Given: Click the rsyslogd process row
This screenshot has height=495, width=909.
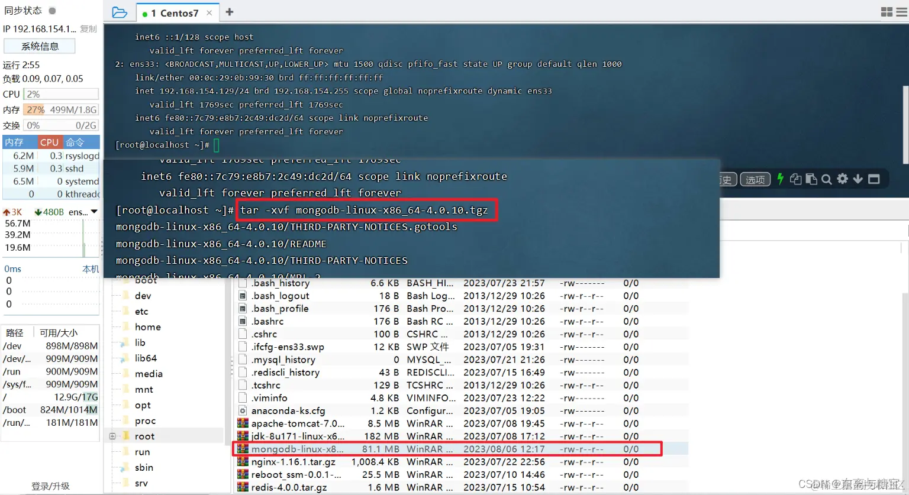Looking at the screenshot, I should point(51,156).
